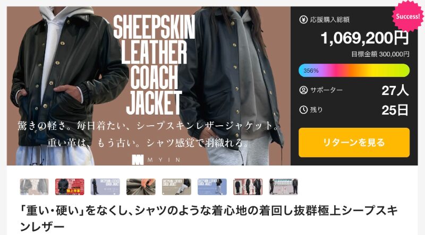The width and height of the screenshot is (425, 235).
Task: Click the pink Success! badge
Action: click(407, 16)
